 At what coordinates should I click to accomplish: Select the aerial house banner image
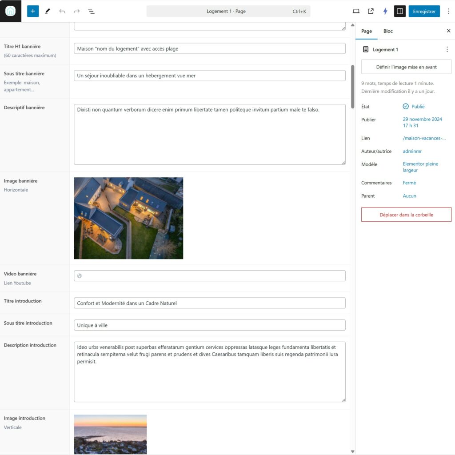click(128, 218)
